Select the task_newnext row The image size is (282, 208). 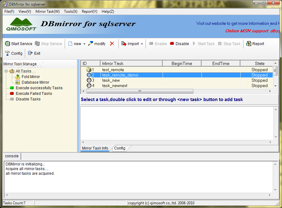pos(177,86)
